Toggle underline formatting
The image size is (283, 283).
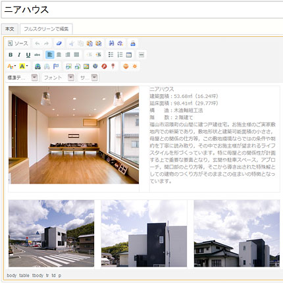(x=28, y=55)
